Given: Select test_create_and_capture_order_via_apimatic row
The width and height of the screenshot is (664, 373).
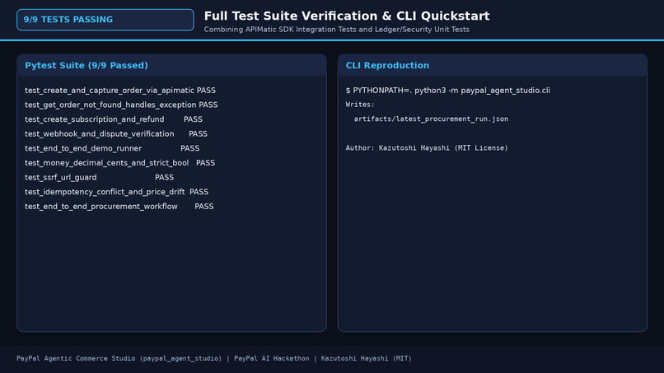Looking at the screenshot, I should pos(120,91).
